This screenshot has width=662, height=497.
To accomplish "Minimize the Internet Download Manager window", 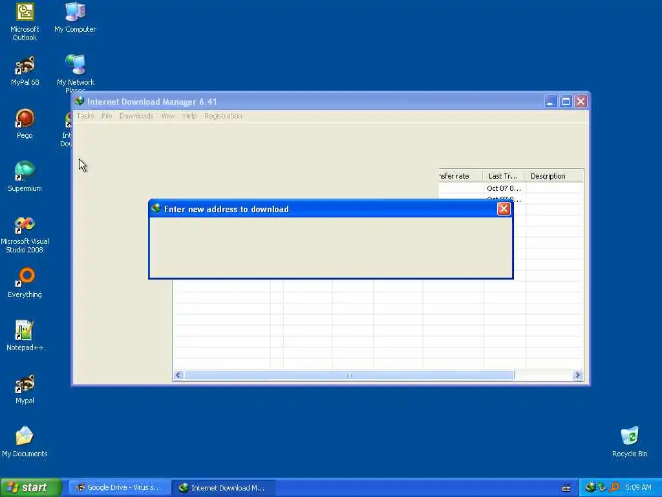I will coord(551,102).
